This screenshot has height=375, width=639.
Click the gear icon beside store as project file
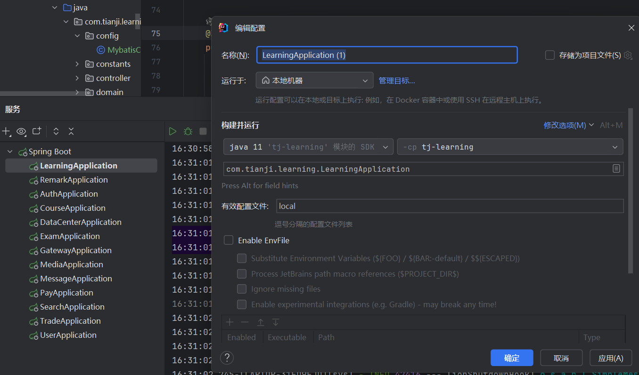click(x=628, y=55)
